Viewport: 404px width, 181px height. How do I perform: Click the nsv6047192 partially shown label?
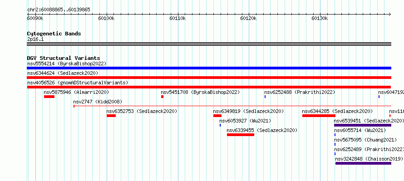[x=391, y=92]
